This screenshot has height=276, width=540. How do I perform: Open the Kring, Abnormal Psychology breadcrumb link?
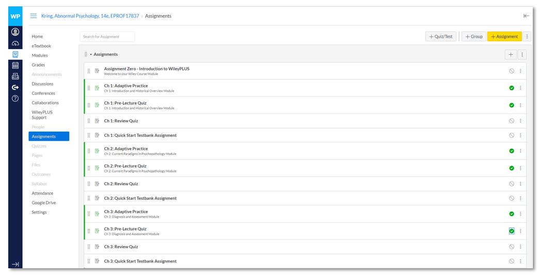tap(90, 16)
